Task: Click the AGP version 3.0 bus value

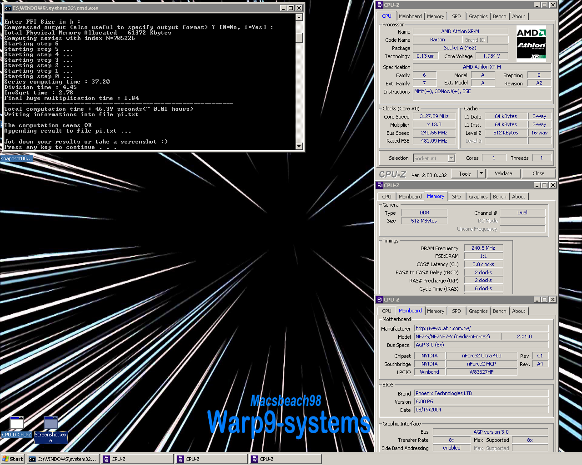Action: tap(491, 432)
